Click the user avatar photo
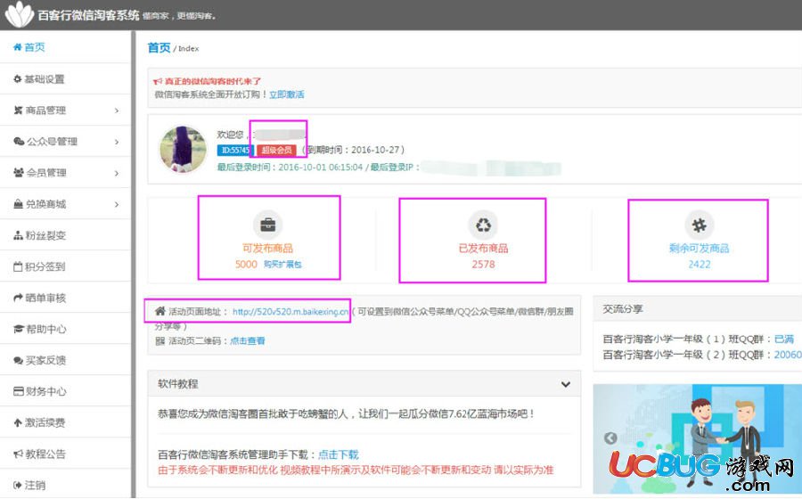Viewport: 802px width, 499px height. coord(183,149)
